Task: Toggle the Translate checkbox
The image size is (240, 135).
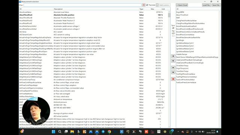Action: click(147, 5)
